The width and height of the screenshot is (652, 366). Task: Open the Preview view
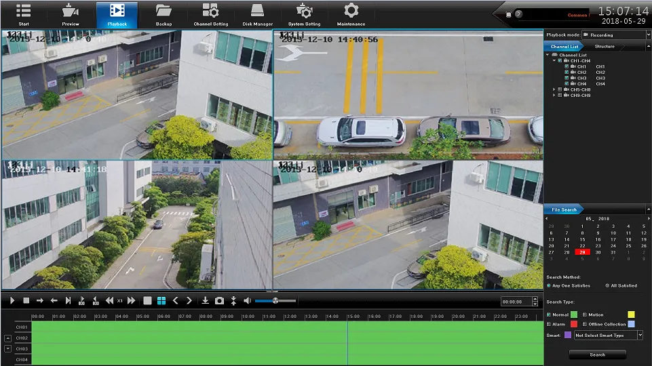(71, 14)
